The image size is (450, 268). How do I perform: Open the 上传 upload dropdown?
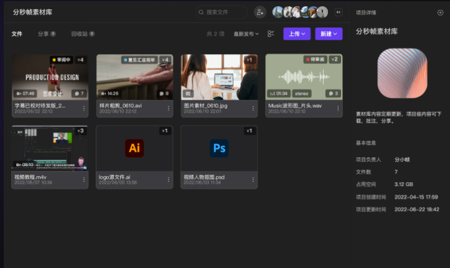point(297,34)
